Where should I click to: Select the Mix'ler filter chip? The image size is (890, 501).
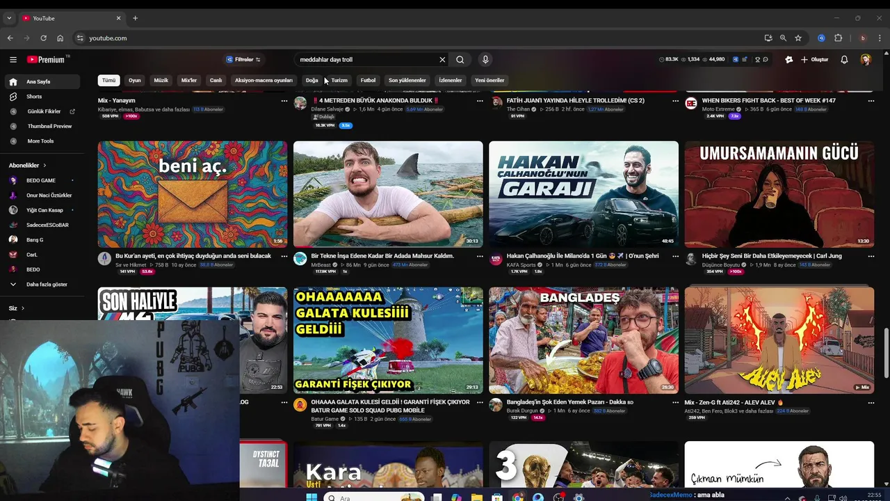(x=189, y=80)
